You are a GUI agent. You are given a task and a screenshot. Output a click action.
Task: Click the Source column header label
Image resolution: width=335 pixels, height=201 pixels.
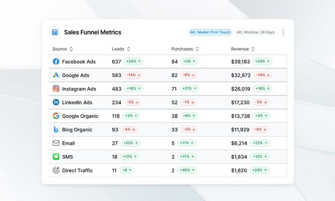[x=59, y=49]
